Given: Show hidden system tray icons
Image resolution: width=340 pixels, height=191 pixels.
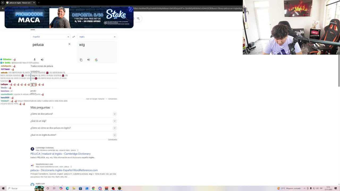Looking at the screenshot, I should [x=305, y=188].
